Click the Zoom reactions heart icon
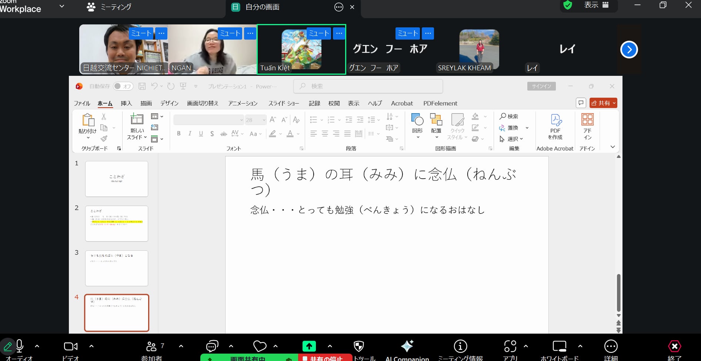 260,347
